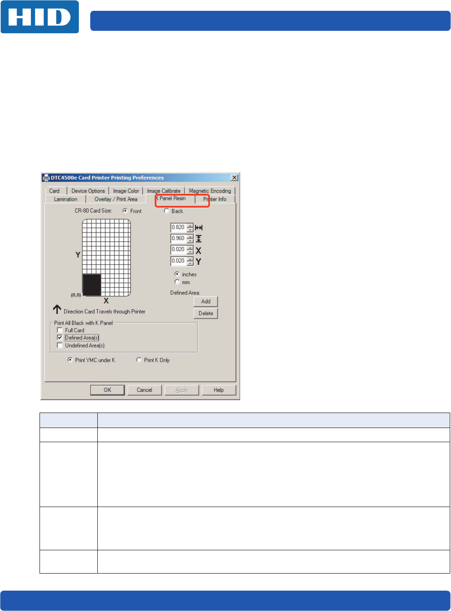Click the width field showing 0.820
The width and height of the screenshot is (451, 611).
pos(178,228)
